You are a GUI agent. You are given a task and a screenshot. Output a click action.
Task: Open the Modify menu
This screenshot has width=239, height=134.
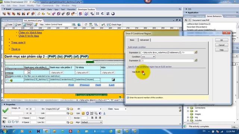click(x=30, y=6)
